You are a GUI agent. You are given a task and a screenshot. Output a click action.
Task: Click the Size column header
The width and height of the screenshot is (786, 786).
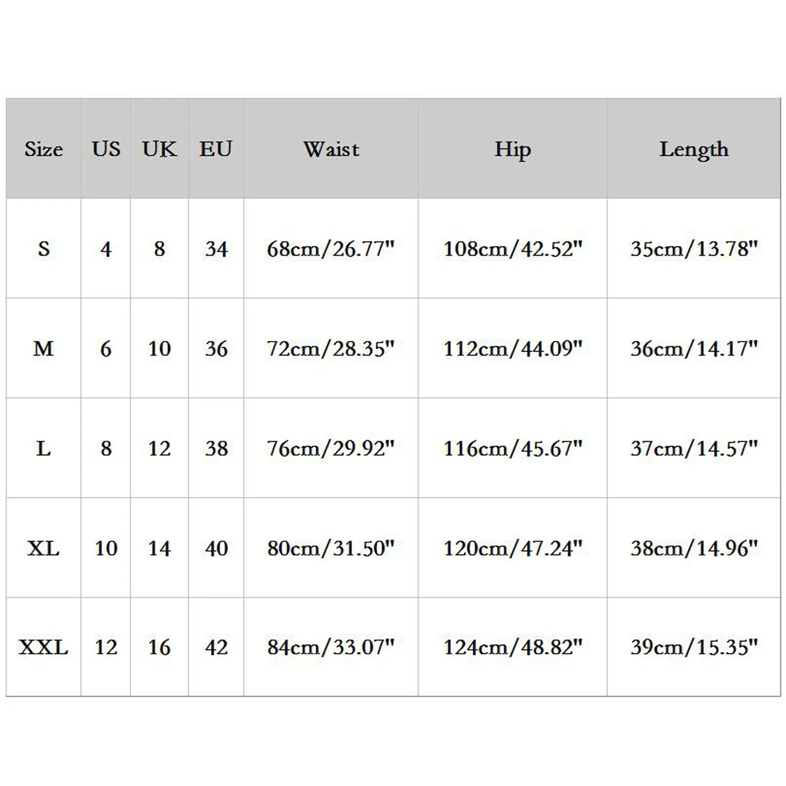point(44,149)
